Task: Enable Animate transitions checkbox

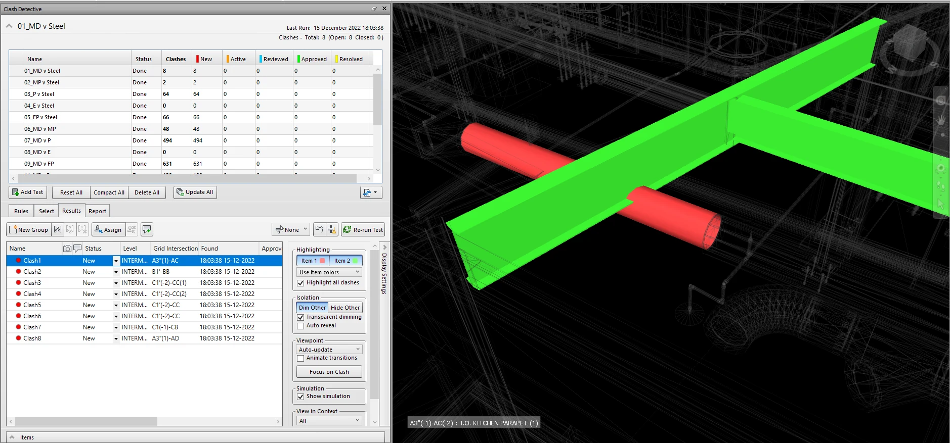Action: 300,358
